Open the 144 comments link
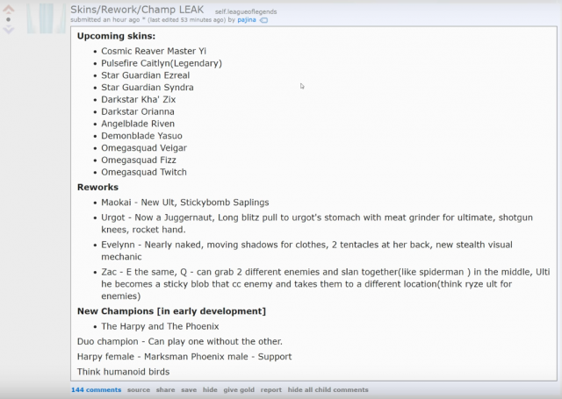This screenshot has height=399, width=562. (x=96, y=389)
